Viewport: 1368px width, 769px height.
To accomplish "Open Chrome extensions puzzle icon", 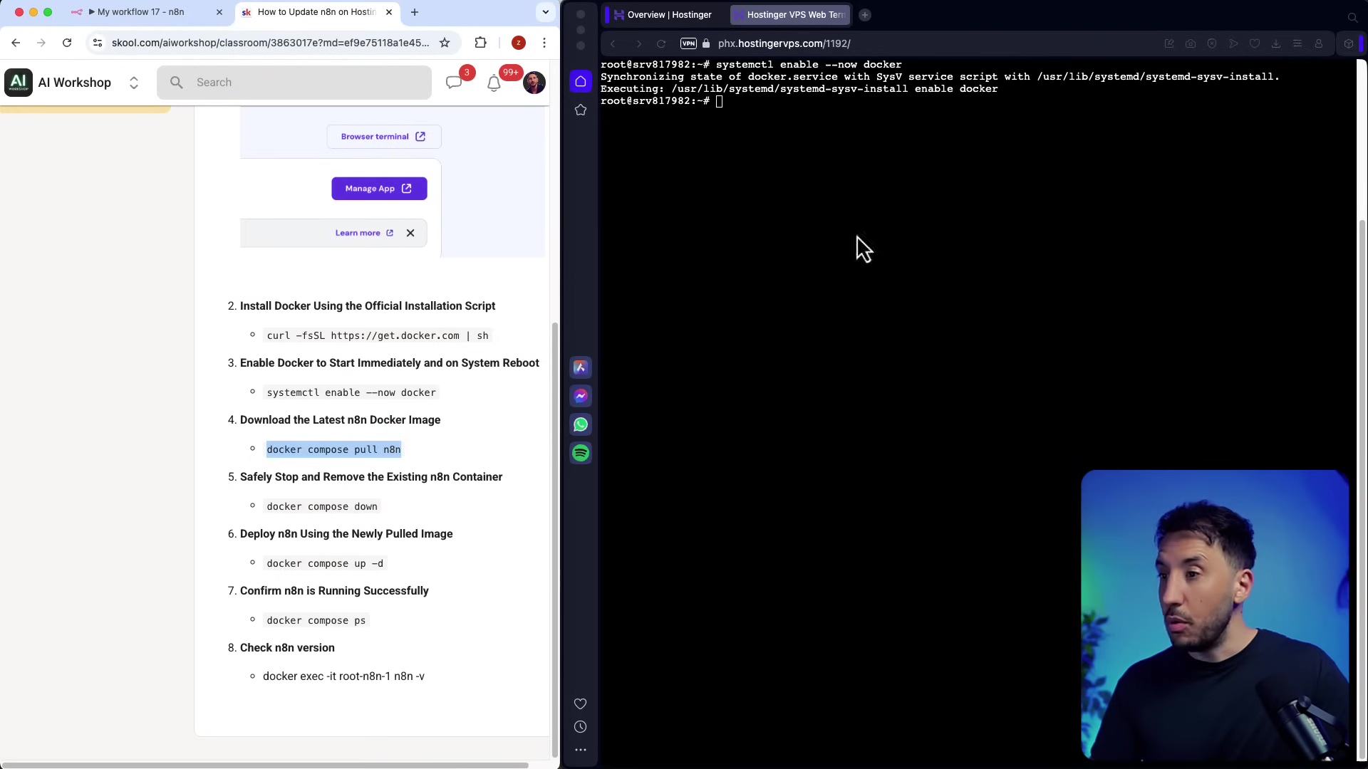I will click(x=481, y=43).
